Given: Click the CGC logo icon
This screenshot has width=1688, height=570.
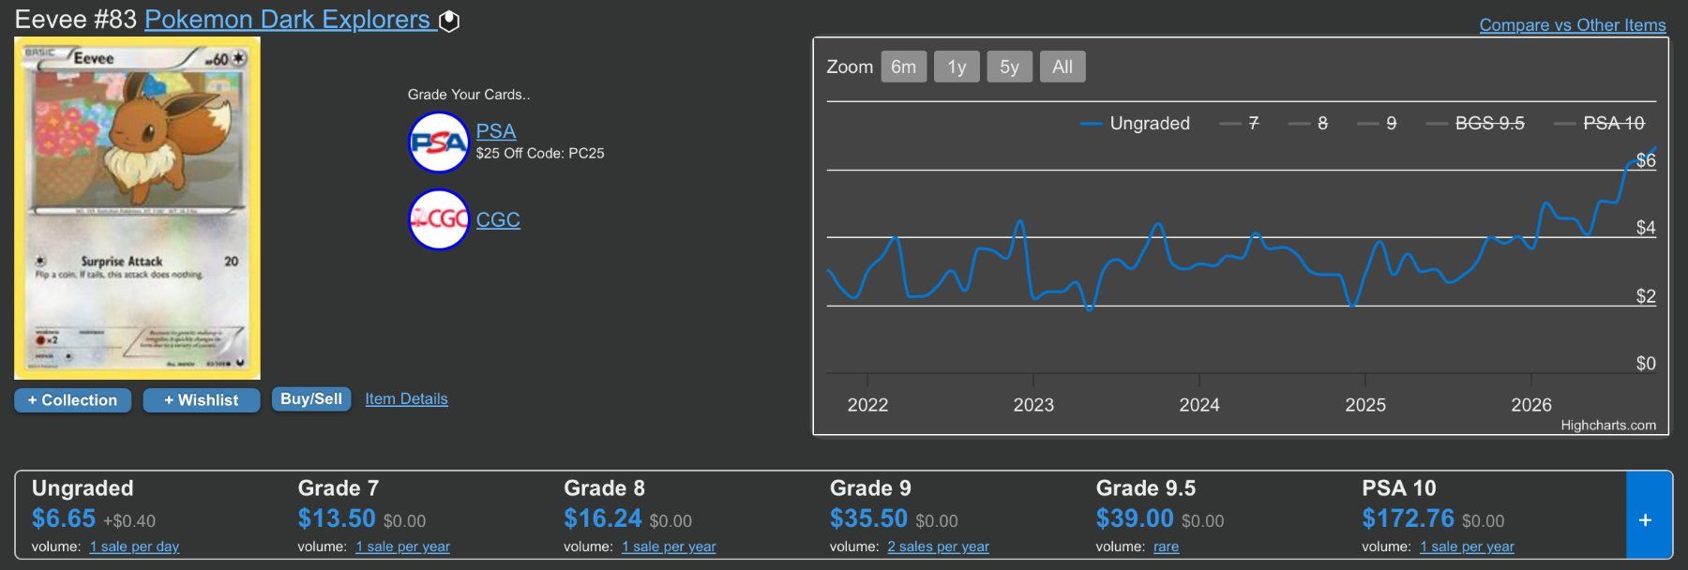Looking at the screenshot, I should point(438,219).
